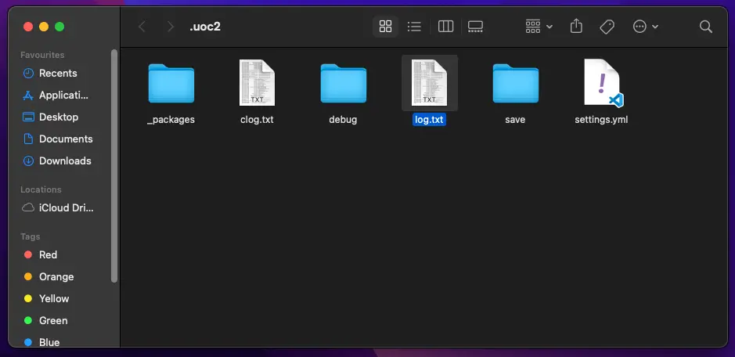Go forward with the right chevron

point(171,27)
